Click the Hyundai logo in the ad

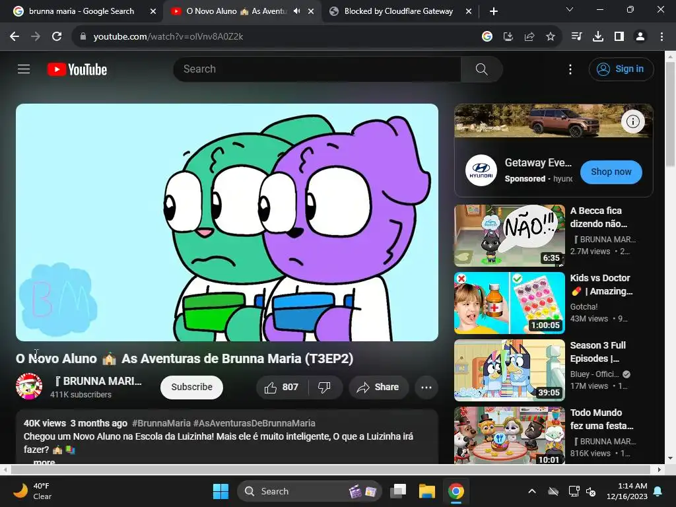coord(481,170)
